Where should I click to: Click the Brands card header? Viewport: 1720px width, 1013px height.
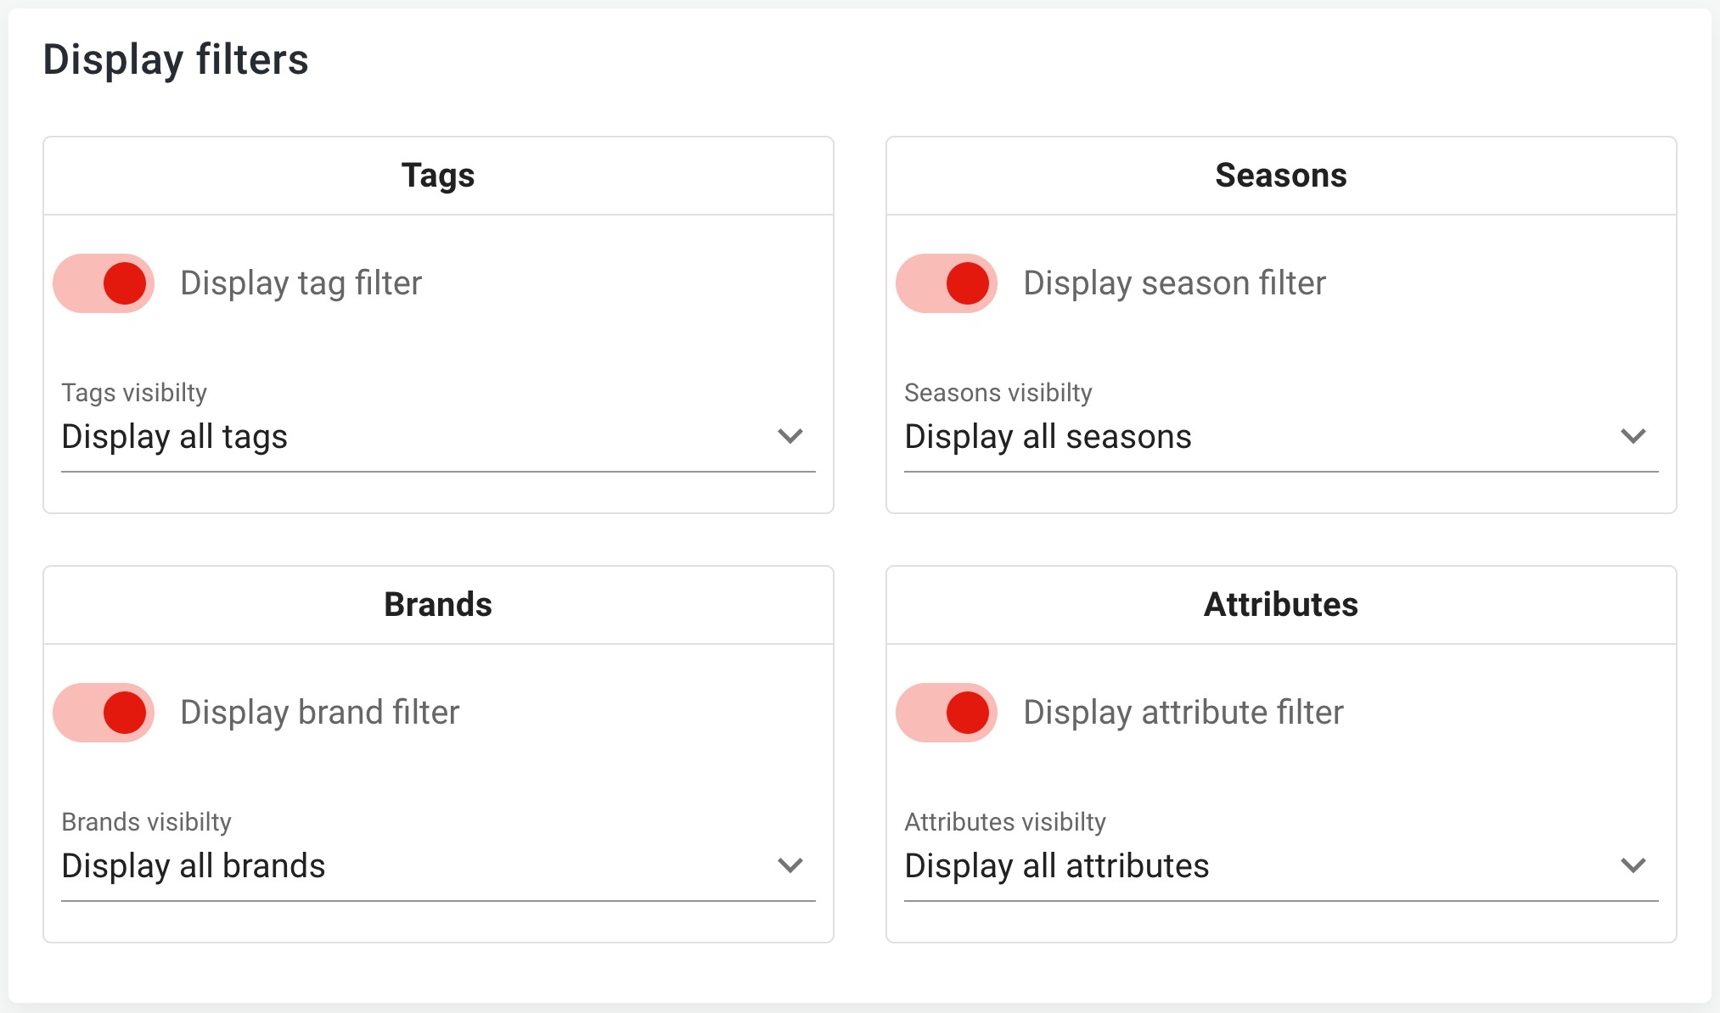click(438, 605)
